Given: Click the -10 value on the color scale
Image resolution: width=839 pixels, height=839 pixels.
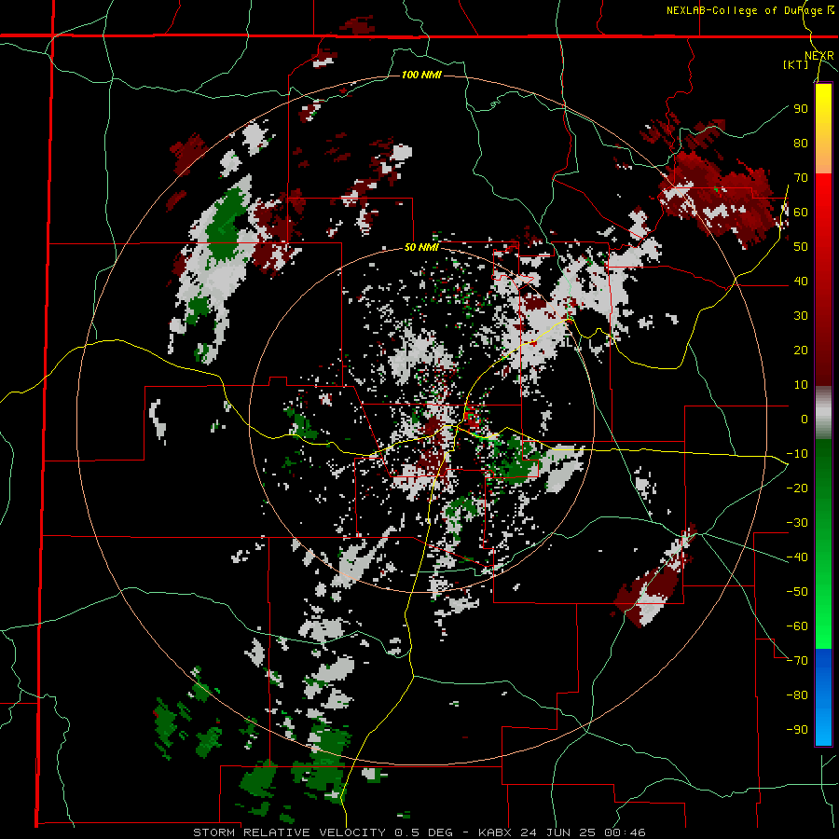Looking at the screenshot, I should 797,454.
